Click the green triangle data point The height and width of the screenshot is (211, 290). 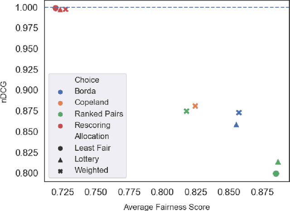pos(278,162)
